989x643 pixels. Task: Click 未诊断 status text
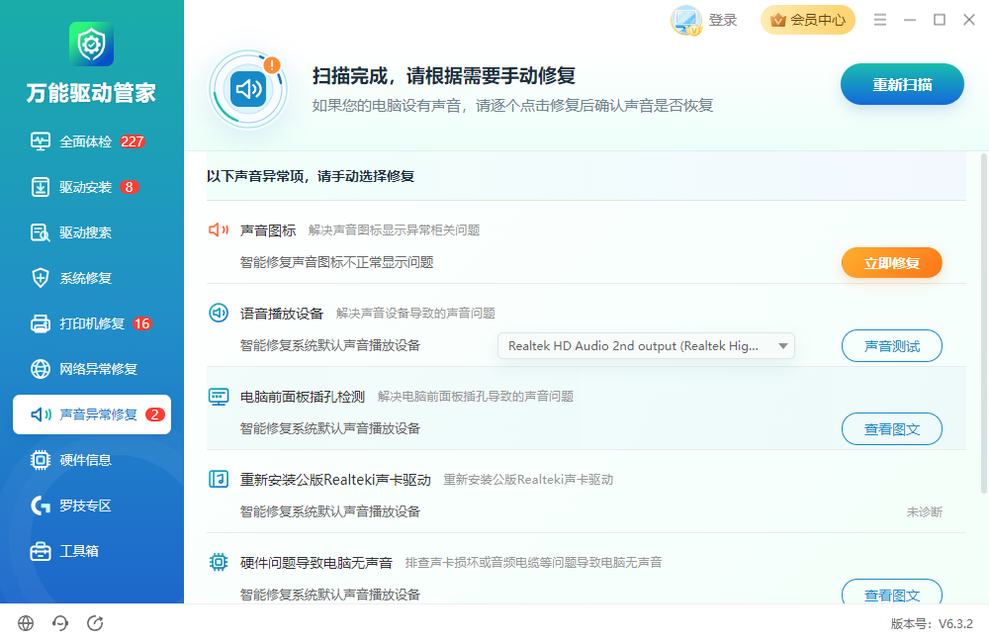[925, 511]
